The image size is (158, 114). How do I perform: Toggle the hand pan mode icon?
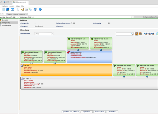coord(140,34)
